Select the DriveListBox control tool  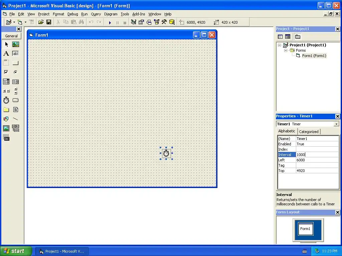(x=15, y=100)
